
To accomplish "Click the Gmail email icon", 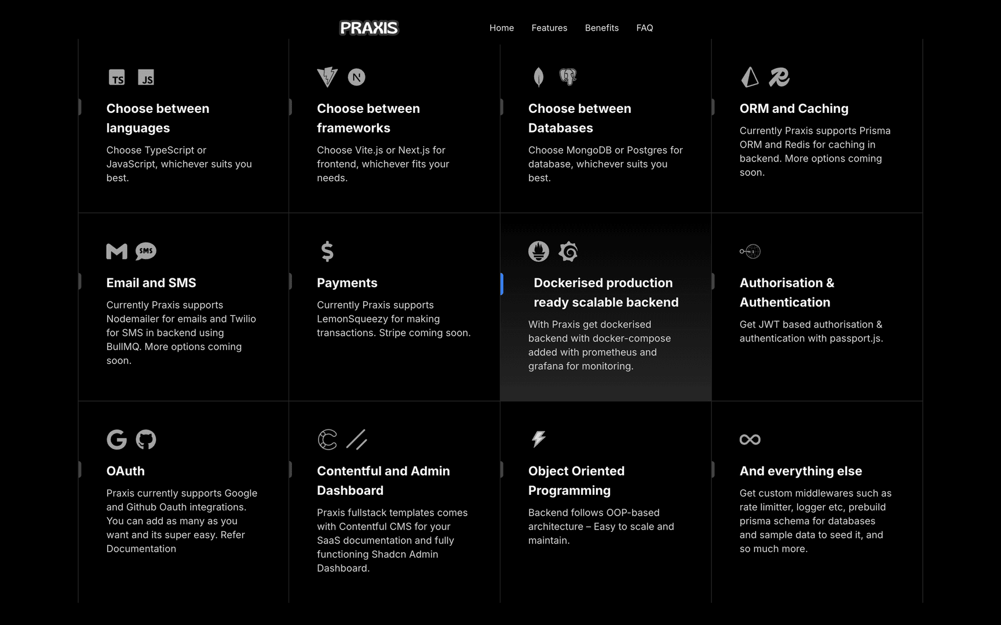I will pyautogui.click(x=117, y=251).
